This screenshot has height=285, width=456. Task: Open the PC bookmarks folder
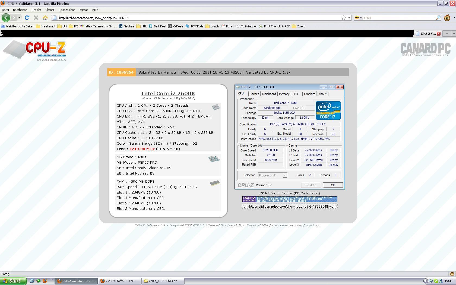click(x=73, y=26)
